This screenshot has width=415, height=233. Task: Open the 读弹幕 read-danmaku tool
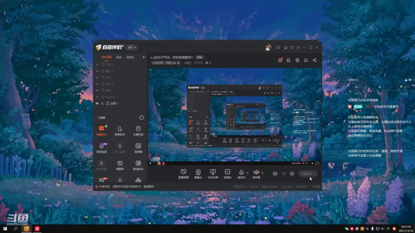click(x=138, y=148)
